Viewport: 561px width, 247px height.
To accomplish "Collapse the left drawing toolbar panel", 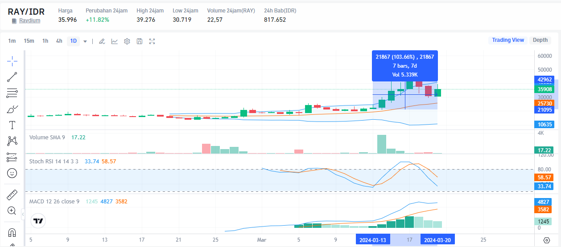I will pyautogui.click(x=23, y=215).
